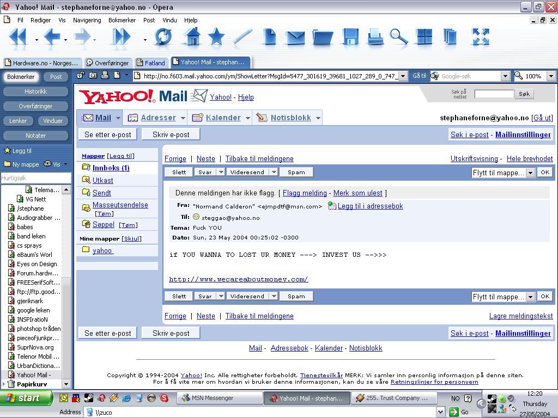Open the 255. Trust Company taskbar item

[395, 398]
